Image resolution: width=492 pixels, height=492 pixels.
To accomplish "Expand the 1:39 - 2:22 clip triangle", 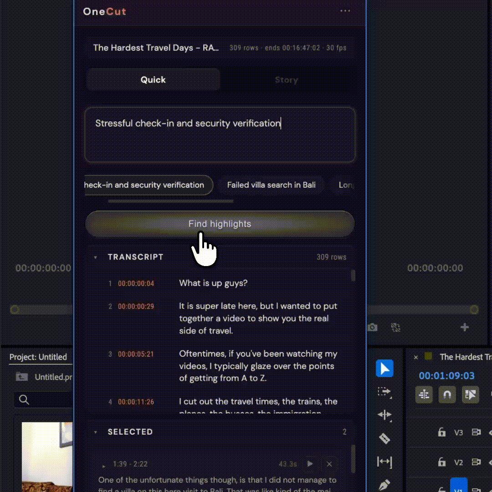I will (x=104, y=466).
